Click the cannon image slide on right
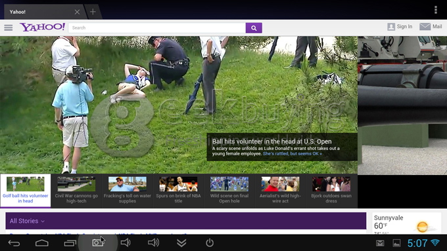The height and width of the screenshot is (251, 447). (x=402, y=106)
